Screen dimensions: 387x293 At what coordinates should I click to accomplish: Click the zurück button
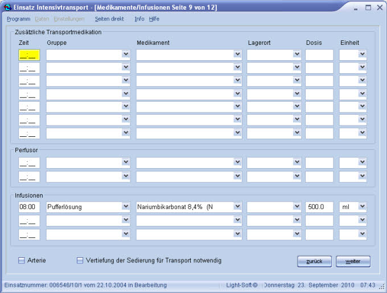[x=314, y=261]
